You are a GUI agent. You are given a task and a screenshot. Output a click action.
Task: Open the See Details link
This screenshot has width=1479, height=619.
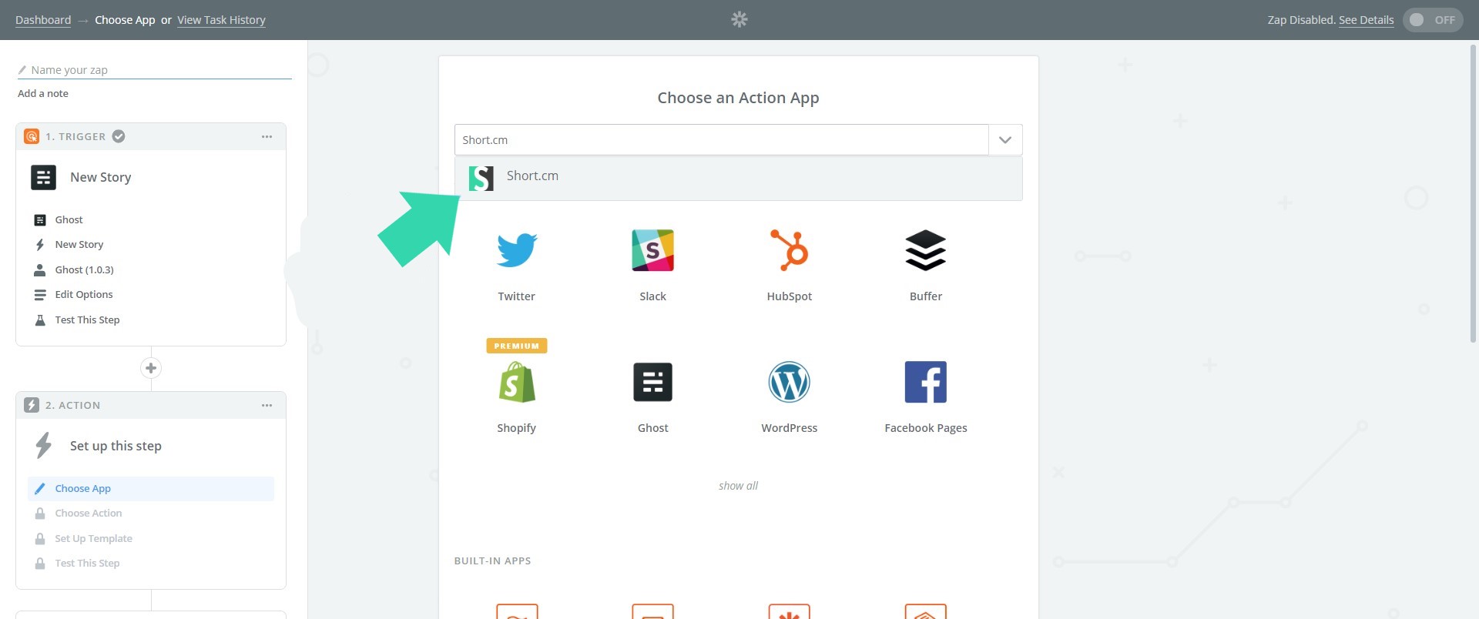1366,20
